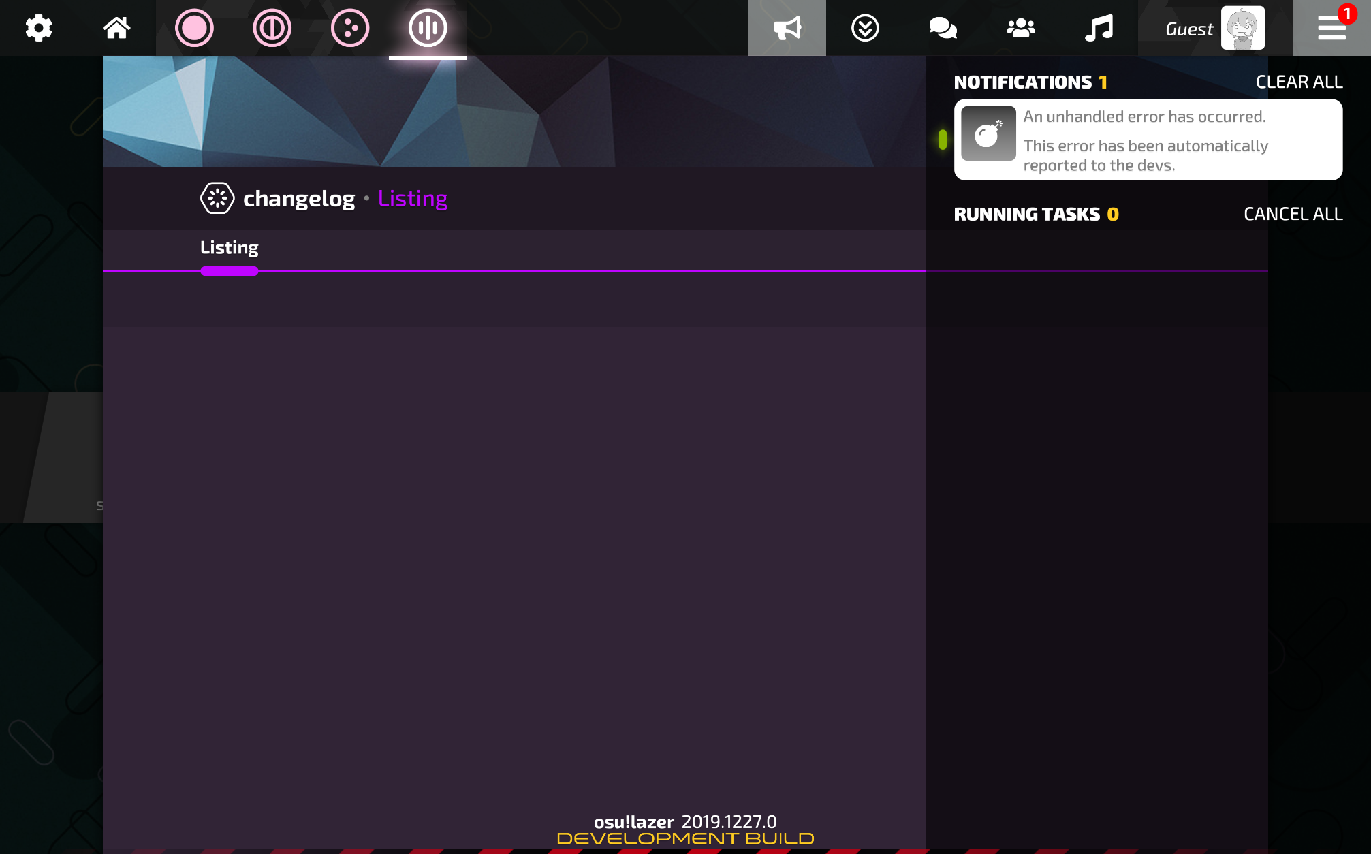Open the social people icon
This screenshot has height=854, width=1371.
tap(1021, 28)
